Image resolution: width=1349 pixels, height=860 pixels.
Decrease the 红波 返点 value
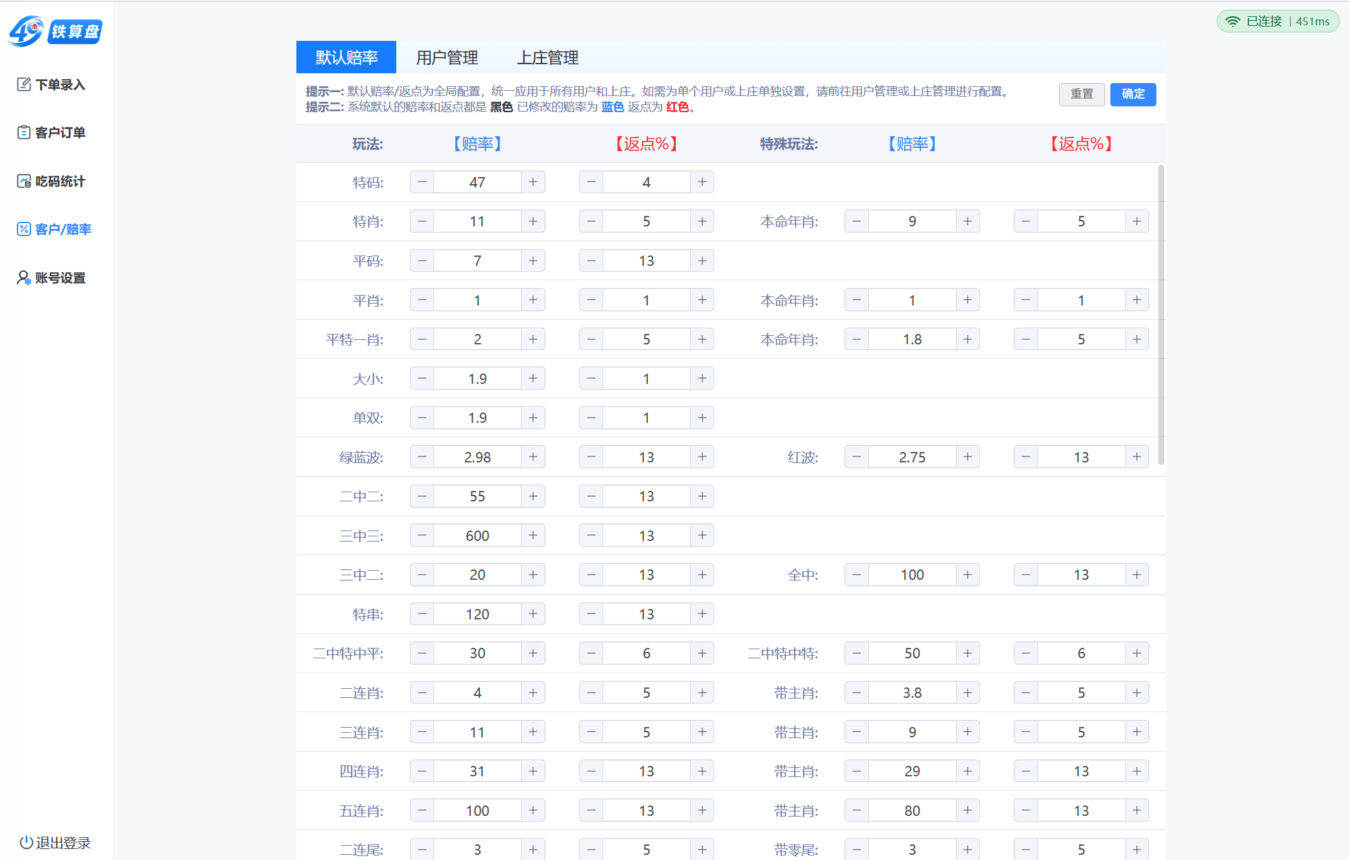pyautogui.click(x=1026, y=457)
